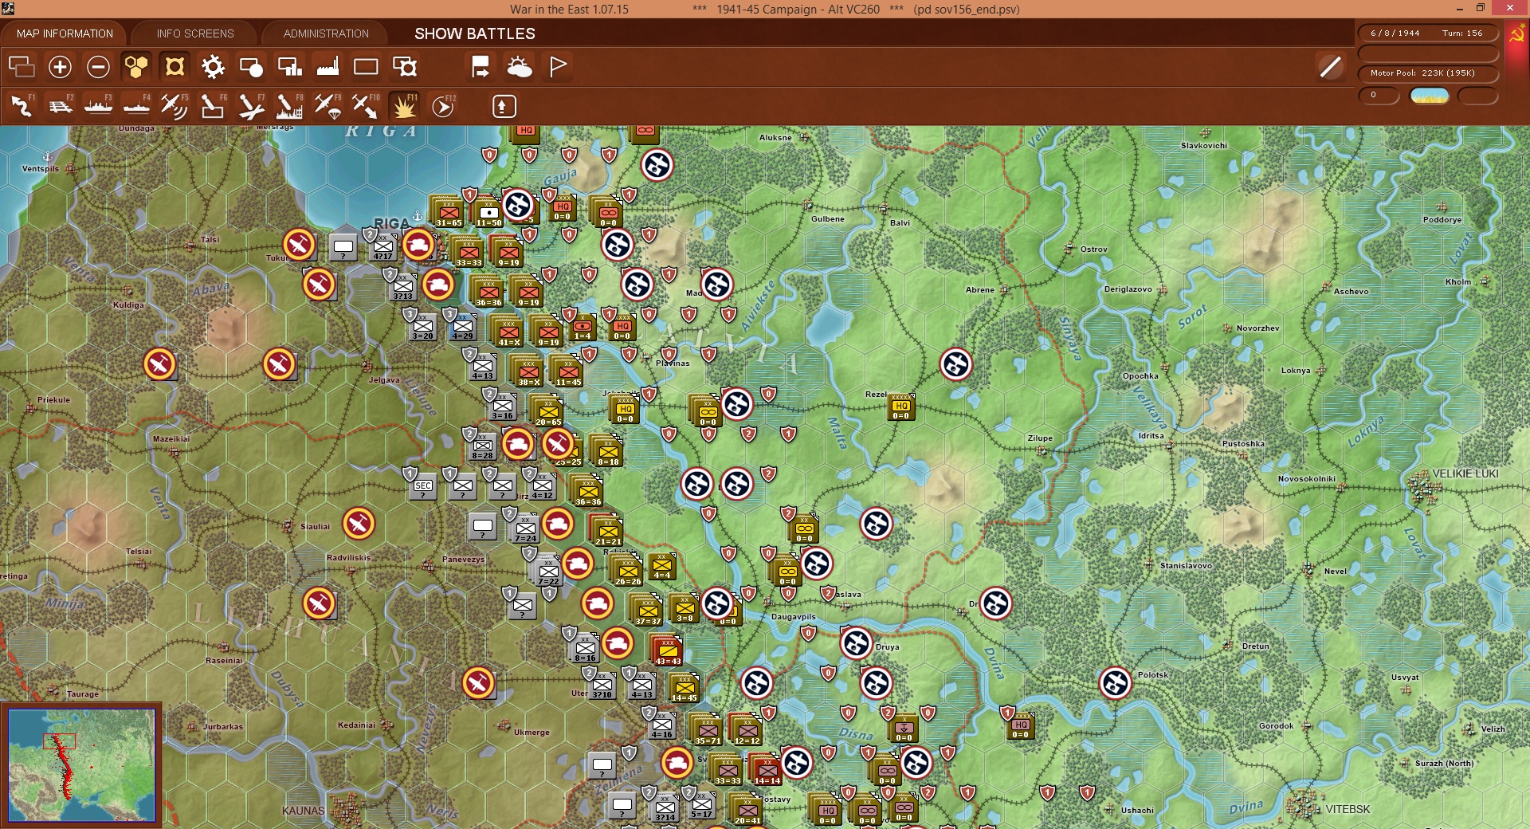
Task: Toggle the F11 show battles explosion button
Action: click(404, 106)
